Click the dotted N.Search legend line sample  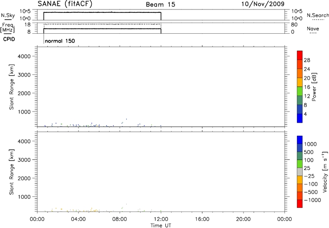tap(318, 20)
